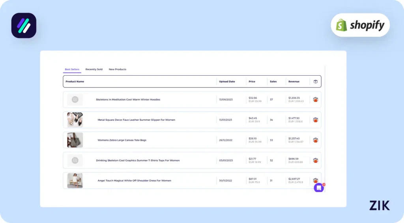Click the box icon in Metal Square Slipper row
The image size is (404, 223).
[x=315, y=120]
